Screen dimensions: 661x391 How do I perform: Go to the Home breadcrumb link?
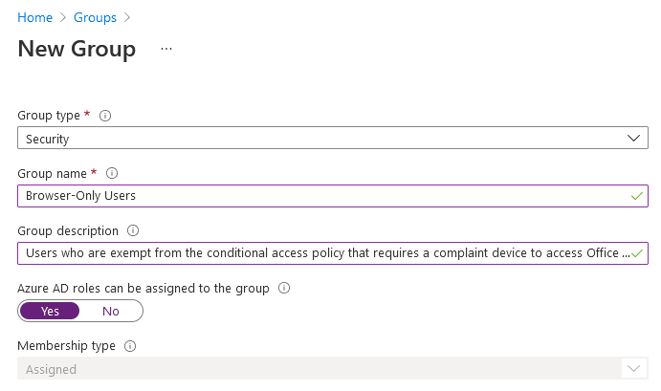tap(35, 18)
